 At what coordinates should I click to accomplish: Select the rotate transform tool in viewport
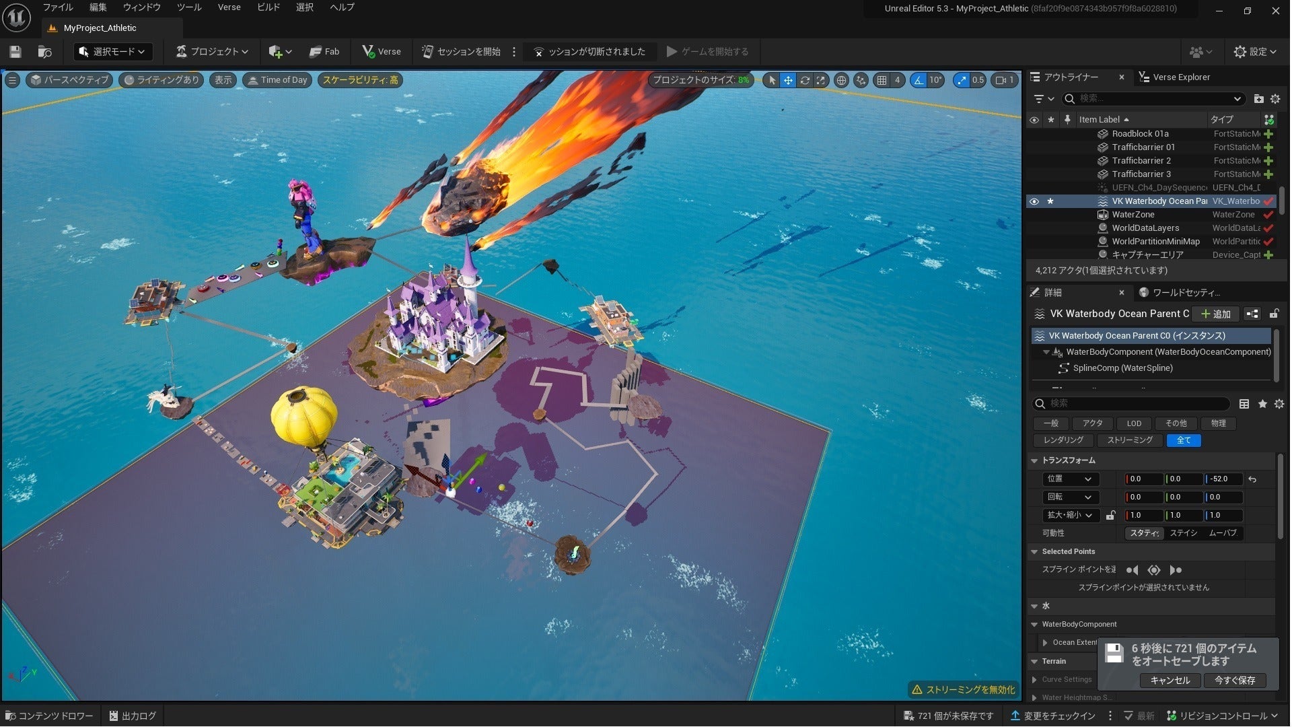coord(804,80)
